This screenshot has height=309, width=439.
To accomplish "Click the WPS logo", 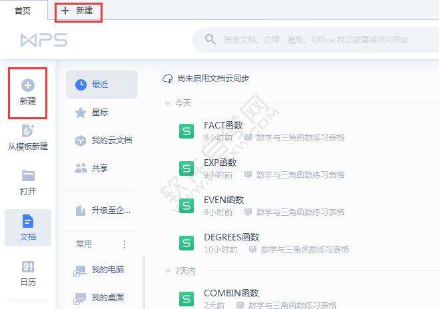I will (x=44, y=40).
